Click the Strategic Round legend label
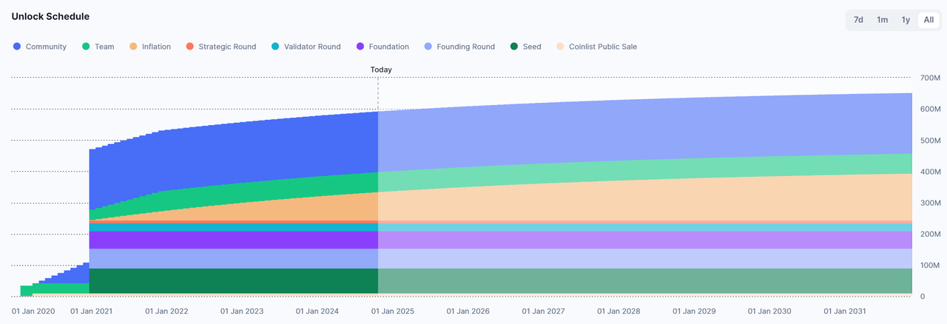The height and width of the screenshot is (324, 947). [229, 47]
